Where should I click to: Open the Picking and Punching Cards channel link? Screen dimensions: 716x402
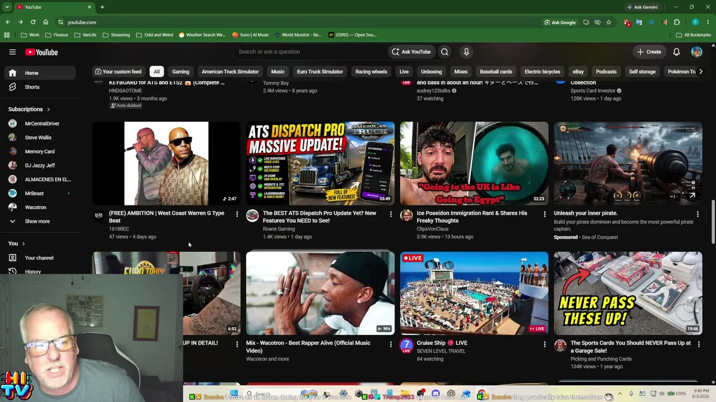pos(601,359)
